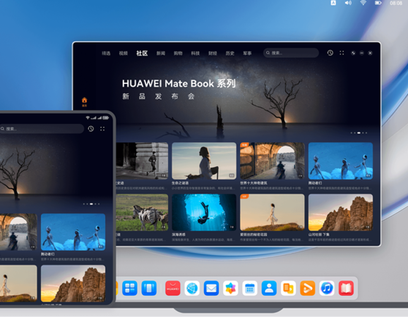Open the red HUAWEI Vmall dock icon

(x=173, y=288)
